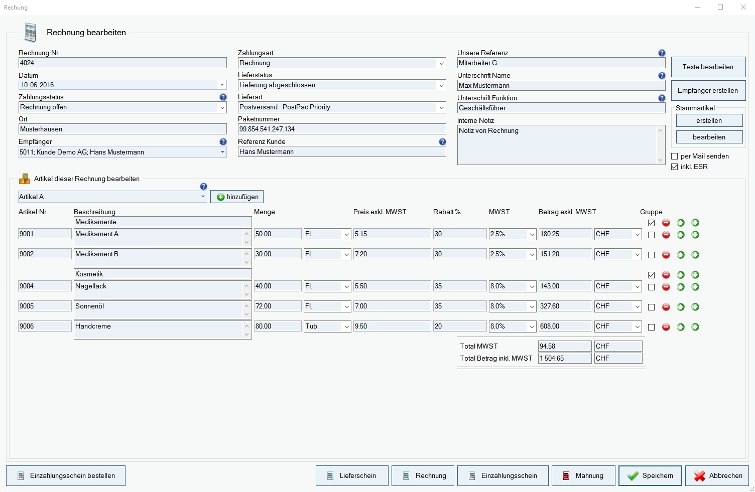
Task: Open help icon above Artikel A dropdown
Action: click(203, 187)
